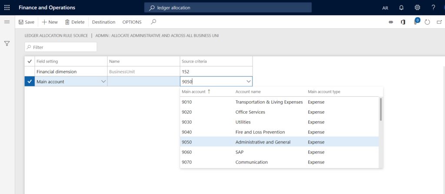This screenshot has height=194, width=445.
Task: Click the help question mark icon
Action: coord(433,7)
